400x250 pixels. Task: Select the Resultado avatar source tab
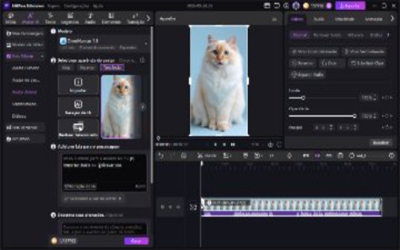[x=112, y=67]
